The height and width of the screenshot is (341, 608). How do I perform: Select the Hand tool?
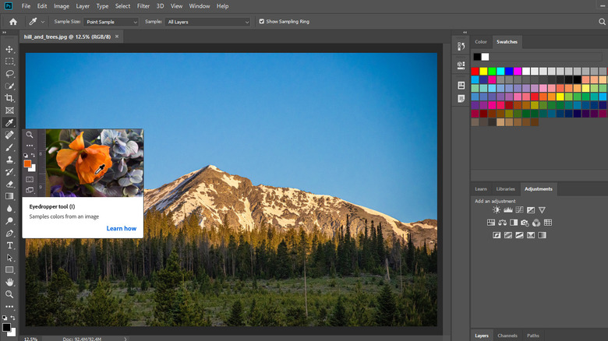pyautogui.click(x=9, y=282)
